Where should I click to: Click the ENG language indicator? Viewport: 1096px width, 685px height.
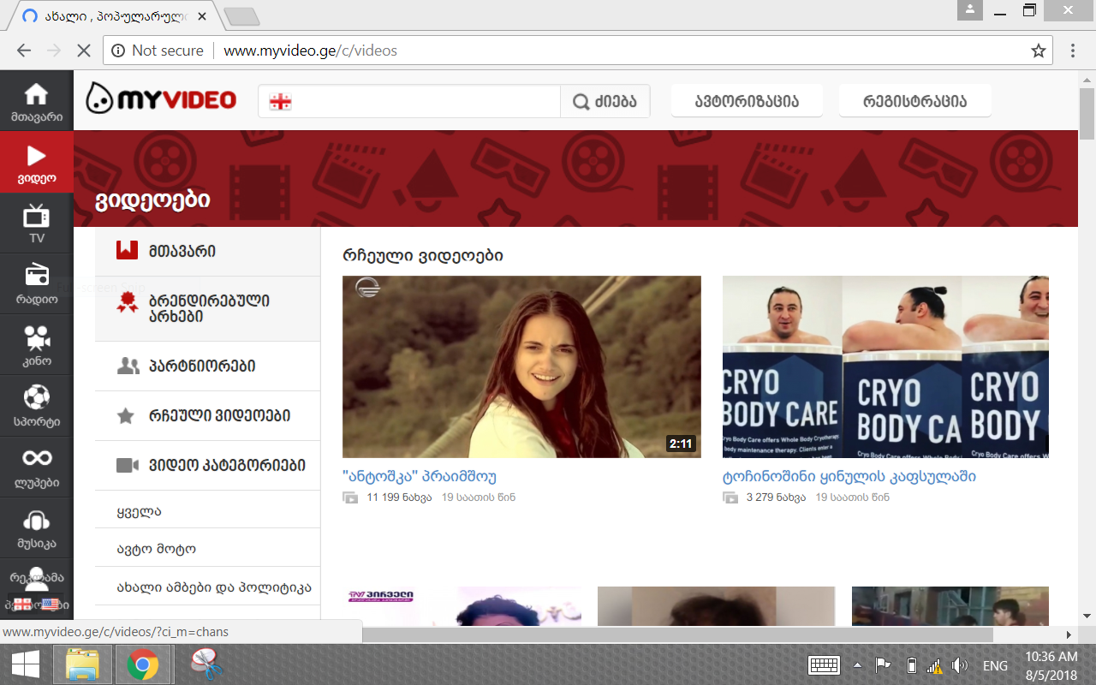(x=995, y=665)
